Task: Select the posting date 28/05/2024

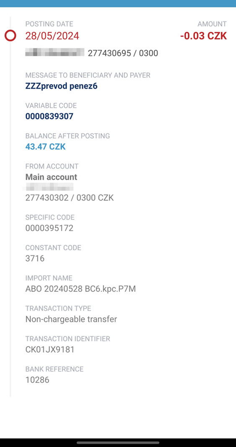Action: (52, 36)
